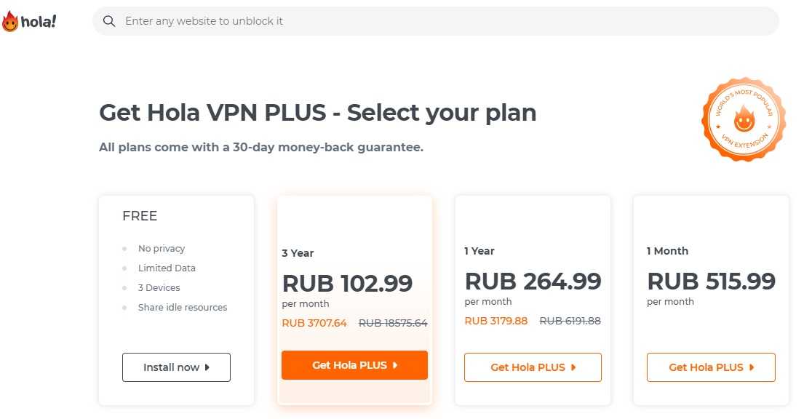Click the Share idle resources item
This screenshot has width=812, height=419.
[183, 308]
